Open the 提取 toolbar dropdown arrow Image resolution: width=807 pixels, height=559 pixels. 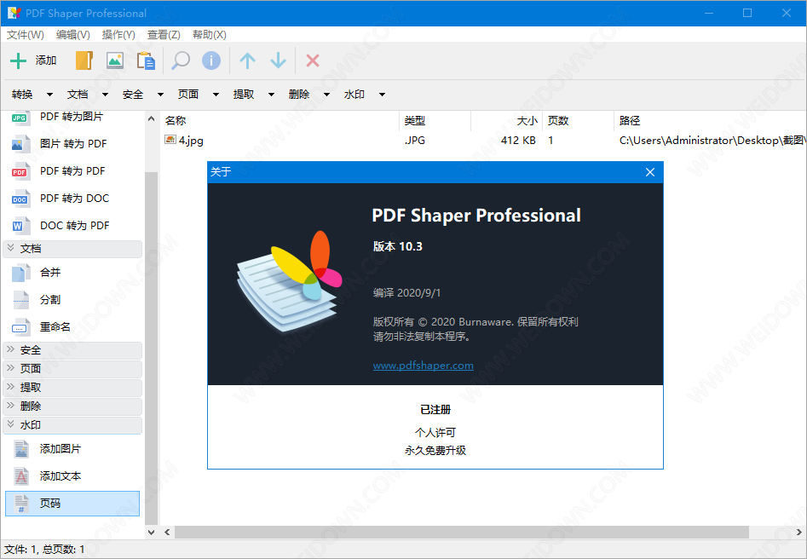(x=271, y=95)
